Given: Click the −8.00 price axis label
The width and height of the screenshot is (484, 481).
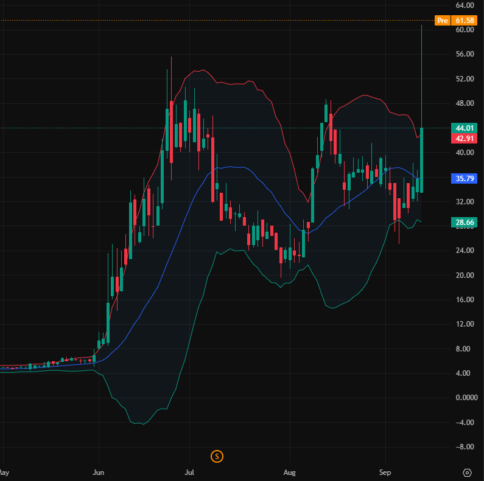Looking at the screenshot, I should coord(465,446).
